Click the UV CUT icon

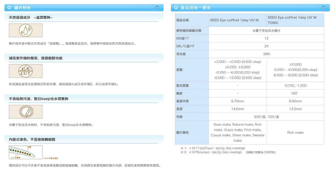(x=25, y=71)
